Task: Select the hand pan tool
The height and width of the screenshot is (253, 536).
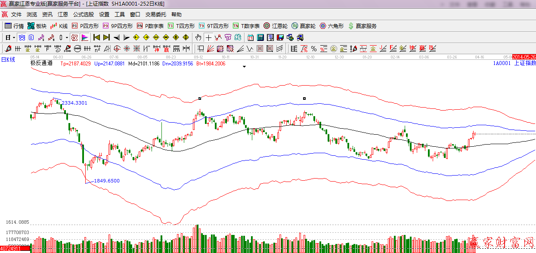Action: point(198,37)
